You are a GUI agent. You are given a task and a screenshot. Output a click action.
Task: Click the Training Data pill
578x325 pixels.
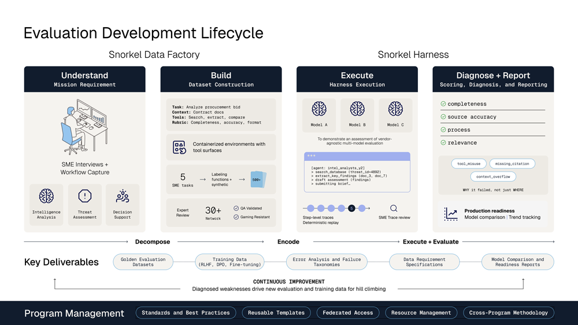click(x=229, y=262)
